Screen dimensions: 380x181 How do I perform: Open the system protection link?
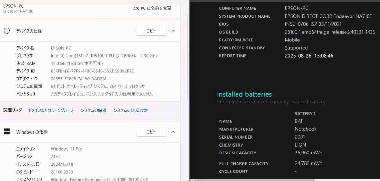point(93,110)
